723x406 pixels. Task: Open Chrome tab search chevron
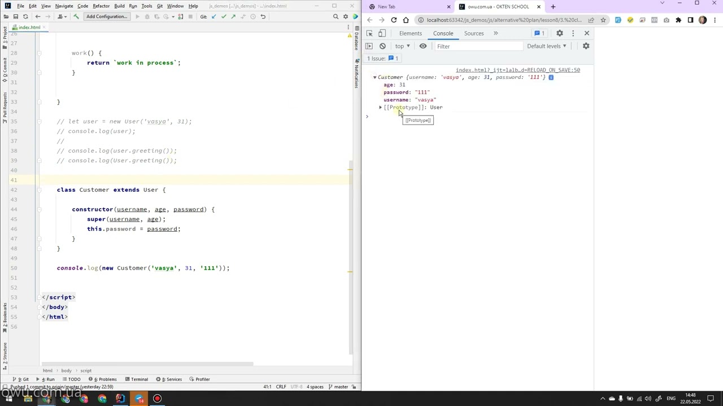pyautogui.click(x=662, y=3)
